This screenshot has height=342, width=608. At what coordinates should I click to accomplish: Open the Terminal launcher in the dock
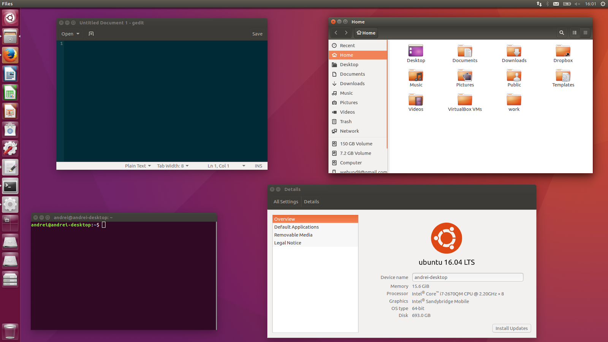point(10,186)
